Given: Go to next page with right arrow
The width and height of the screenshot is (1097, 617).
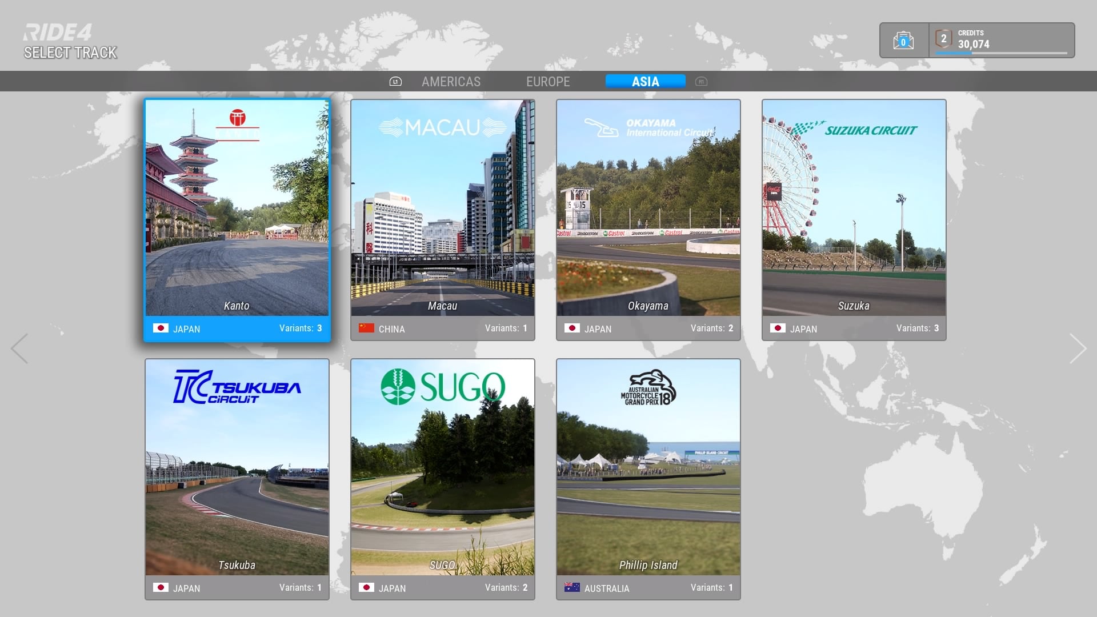Looking at the screenshot, I should coord(1077,348).
